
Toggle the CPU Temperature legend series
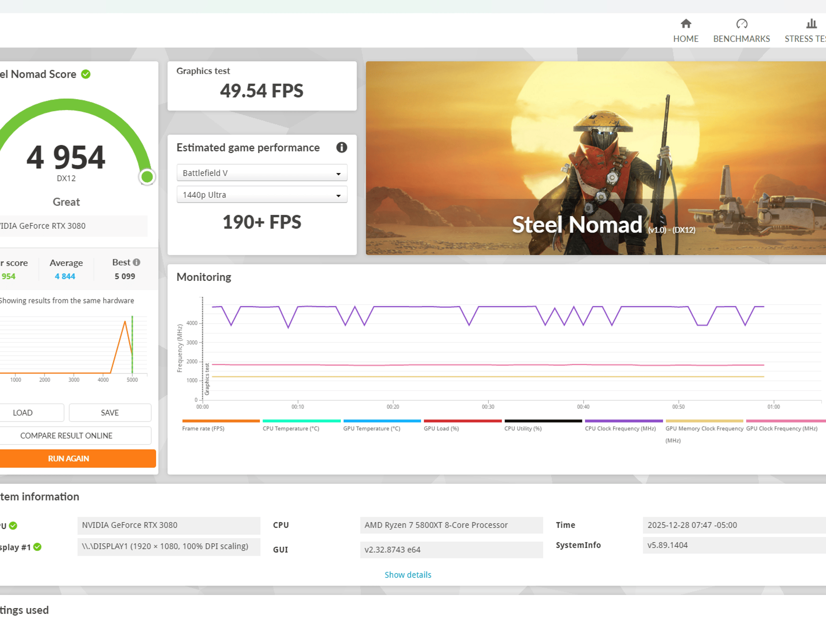click(x=291, y=428)
